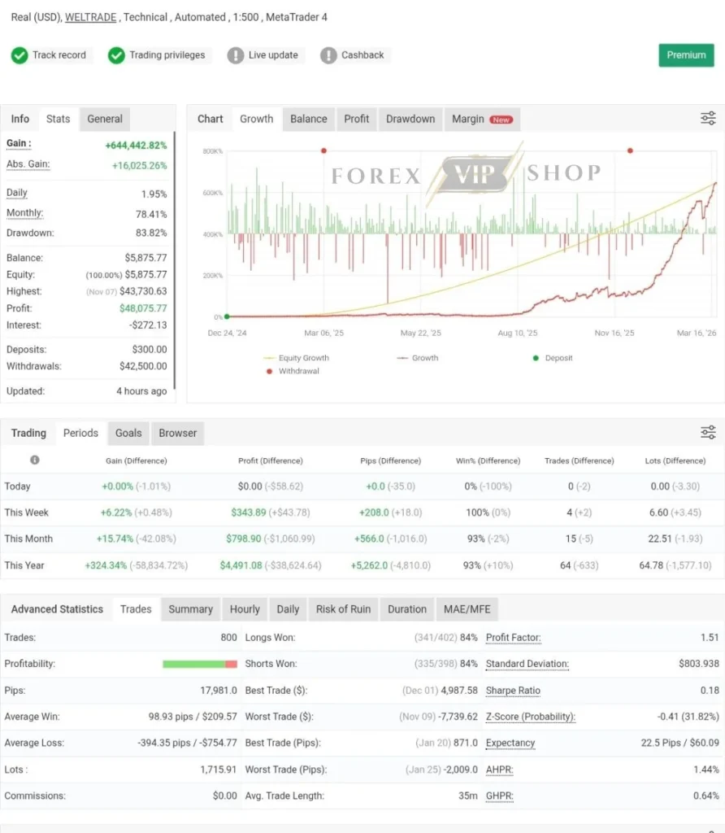Click the Gain label in Info panel

pyautogui.click(x=19, y=143)
